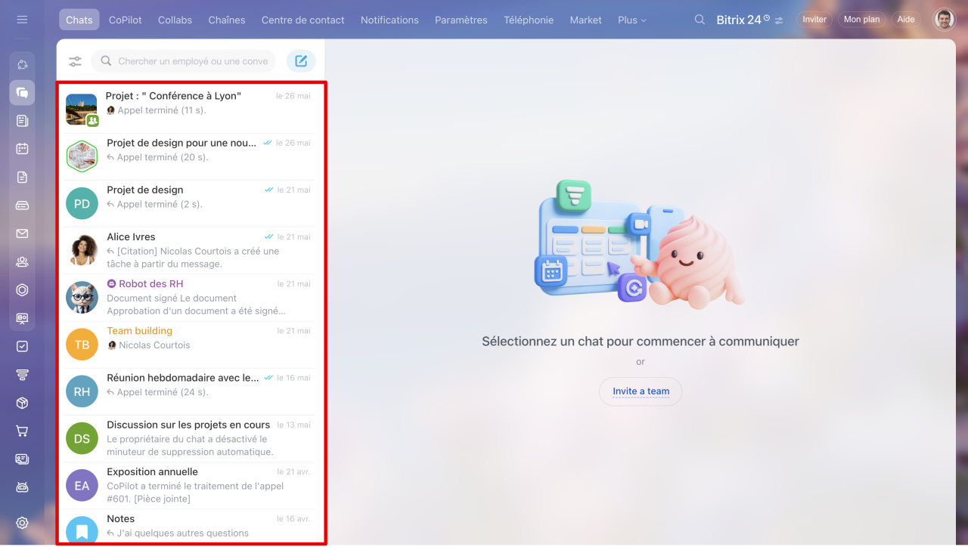Image resolution: width=968 pixels, height=547 pixels.
Task: Click the Lyon conference chat thumbnail
Action: pos(82,110)
